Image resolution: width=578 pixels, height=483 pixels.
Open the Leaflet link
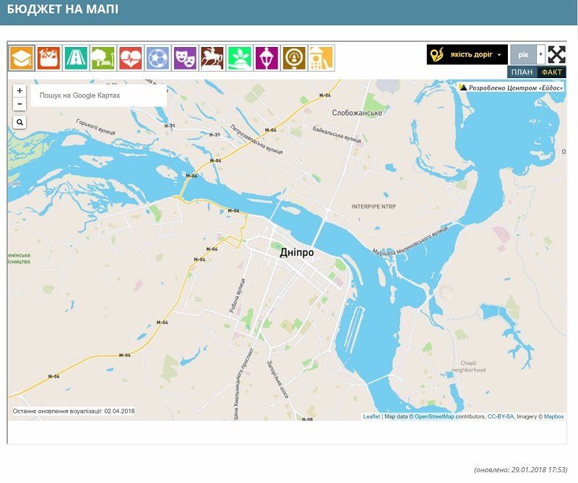click(371, 416)
